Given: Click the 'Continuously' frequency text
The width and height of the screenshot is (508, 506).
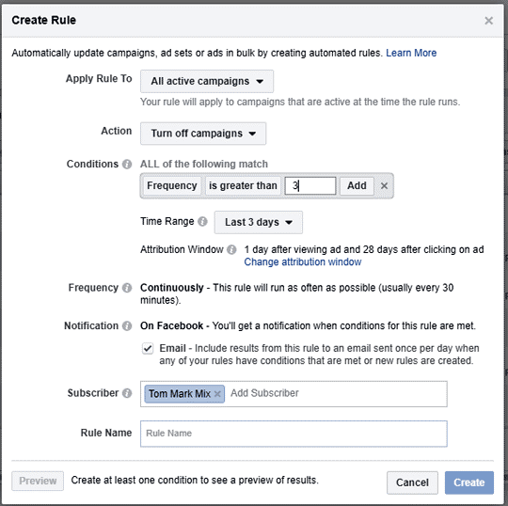Looking at the screenshot, I should click(x=172, y=288).
